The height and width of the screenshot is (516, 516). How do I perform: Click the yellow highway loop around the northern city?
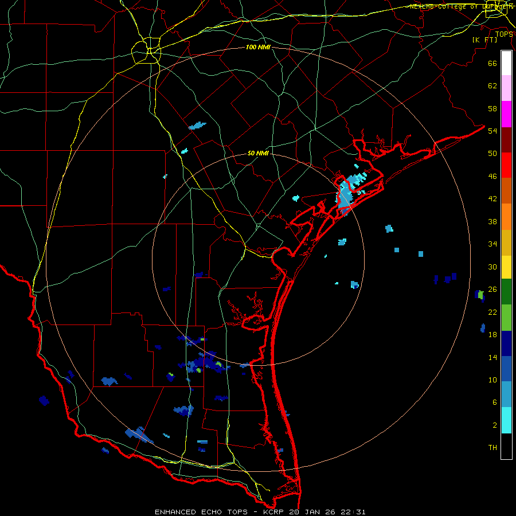click(x=146, y=50)
